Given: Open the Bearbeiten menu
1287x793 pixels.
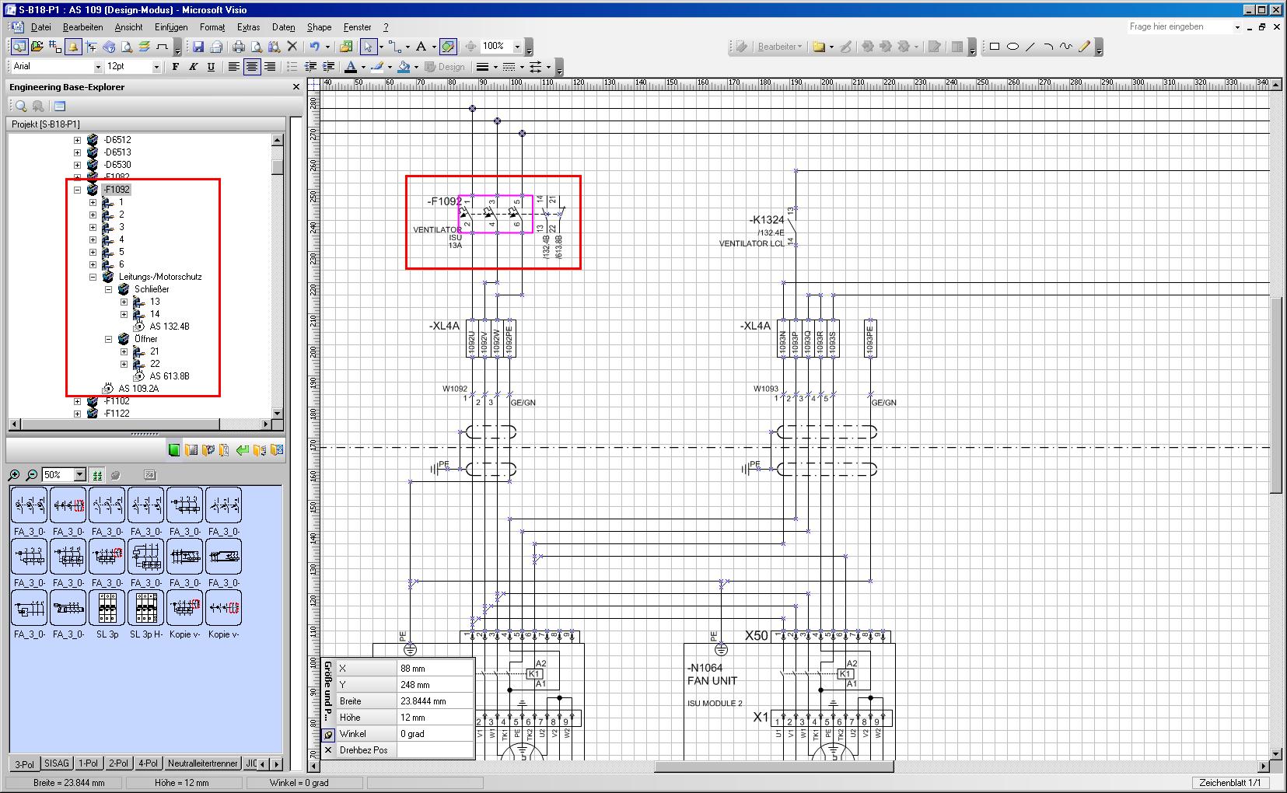Looking at the screenshot, I should [83, 27].
